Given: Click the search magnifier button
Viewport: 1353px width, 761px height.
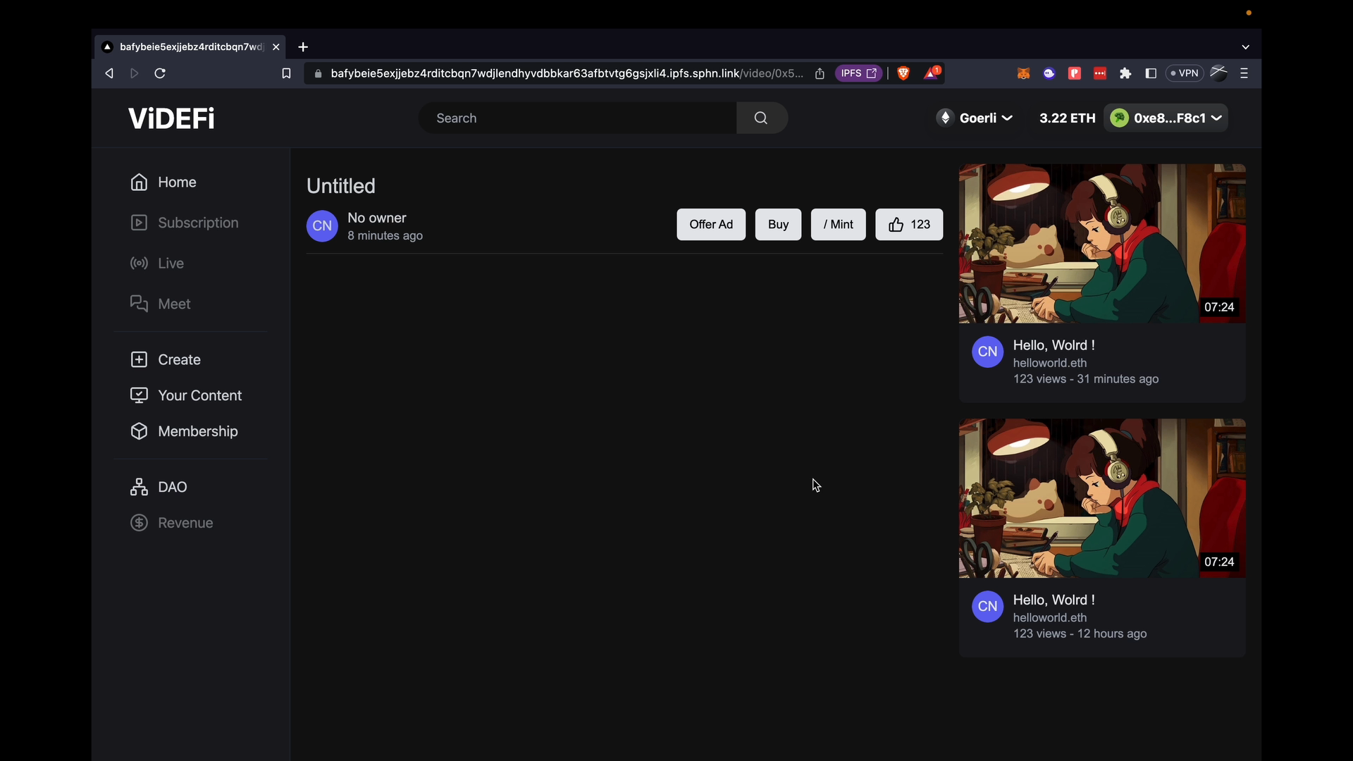Looking at the screenshot, I should [762, 118].
